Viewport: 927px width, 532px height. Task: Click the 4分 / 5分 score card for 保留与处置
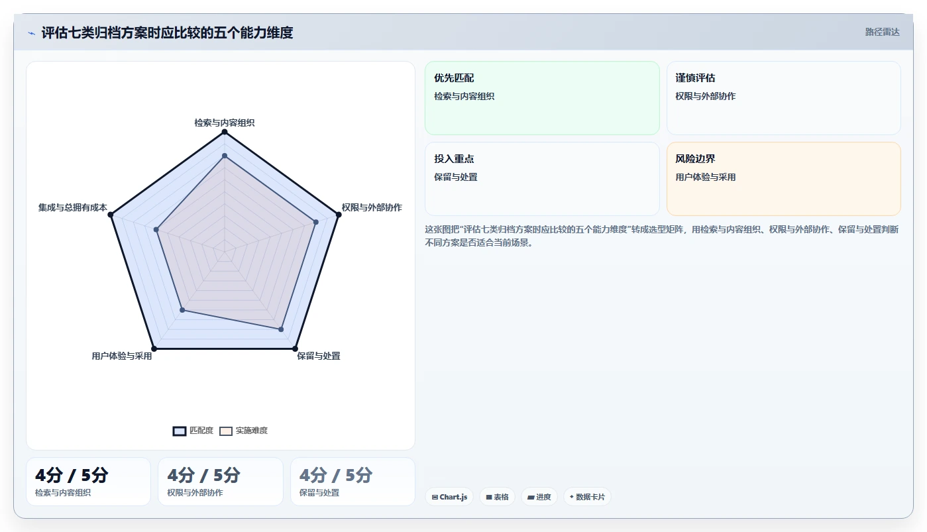click(353, 482)
